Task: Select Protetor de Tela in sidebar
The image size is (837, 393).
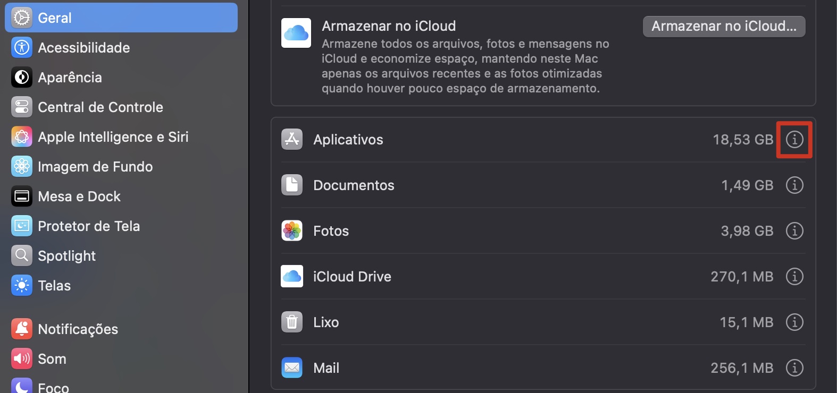Action: [x=121, y=226]
